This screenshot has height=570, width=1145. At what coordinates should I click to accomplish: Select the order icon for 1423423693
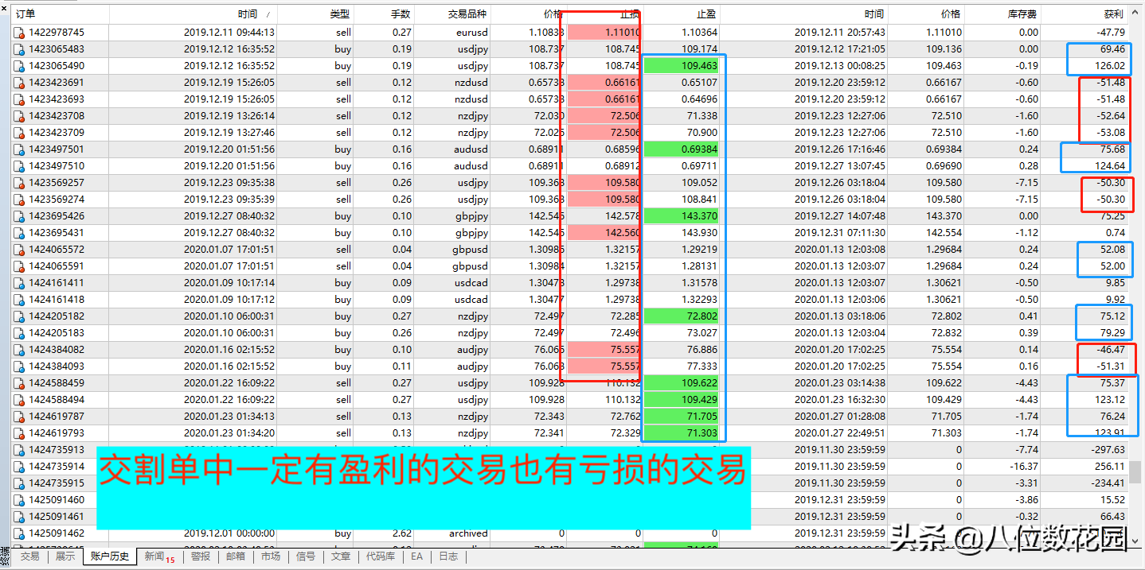20,99
